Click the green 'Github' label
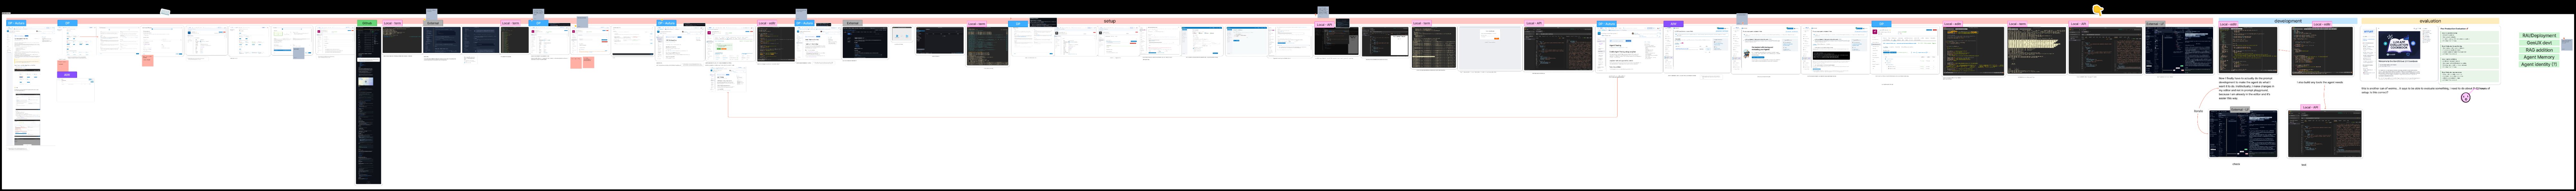This screenshot has height=191, width=2576. (367, 23)
